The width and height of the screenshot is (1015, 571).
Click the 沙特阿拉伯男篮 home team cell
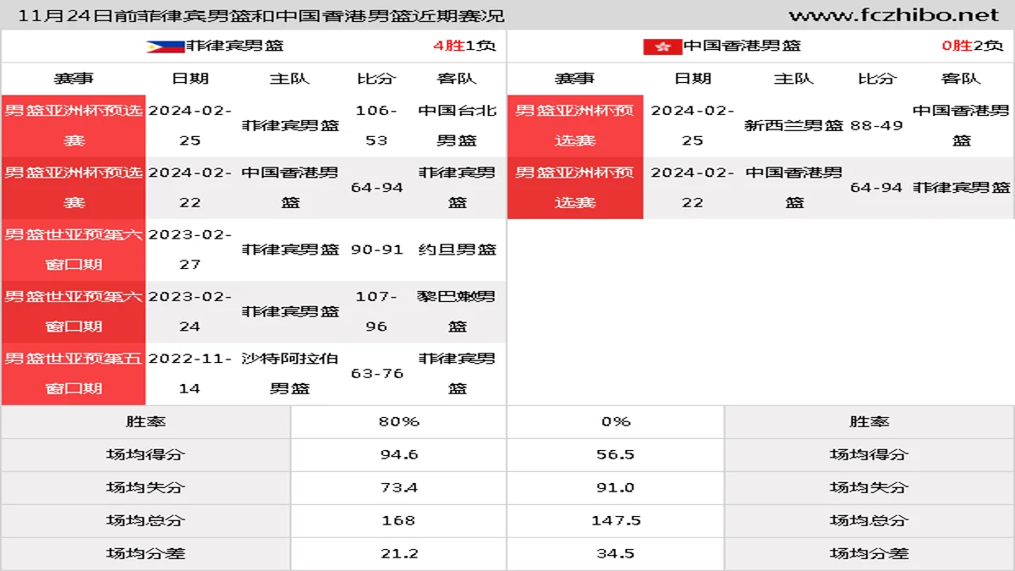coord(290,373)
